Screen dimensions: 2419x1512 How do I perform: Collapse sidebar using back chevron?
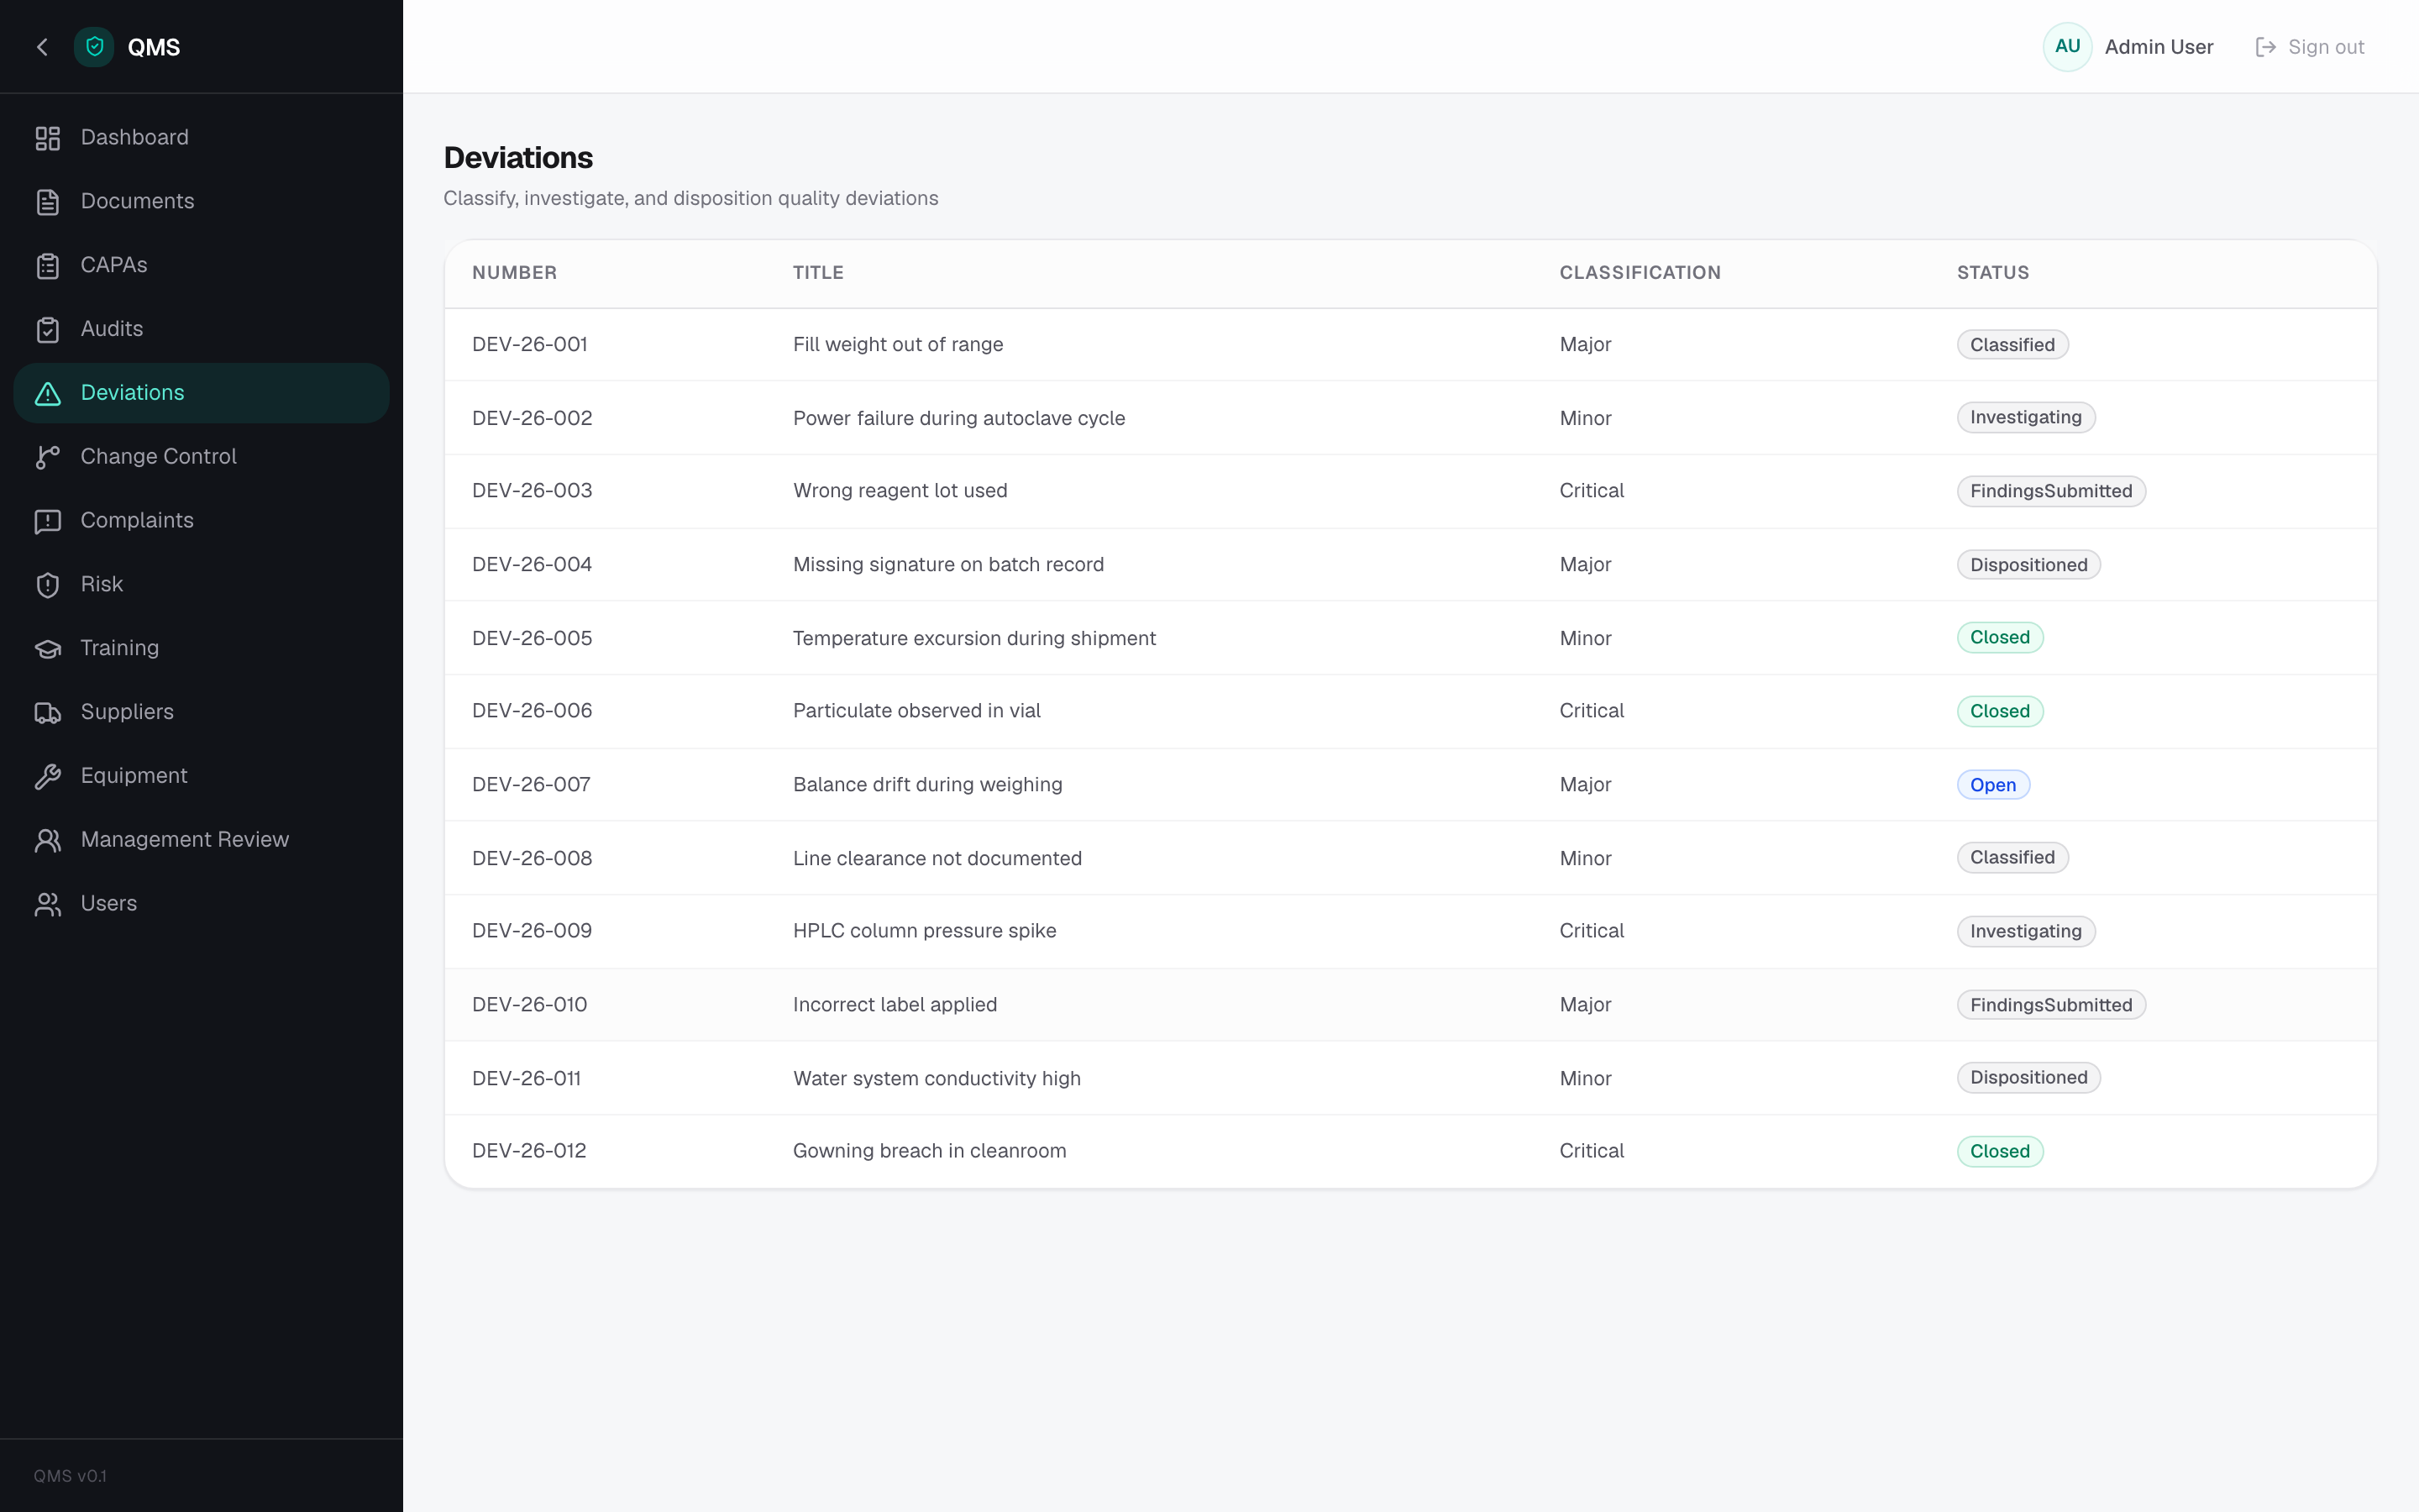(42, 47)
